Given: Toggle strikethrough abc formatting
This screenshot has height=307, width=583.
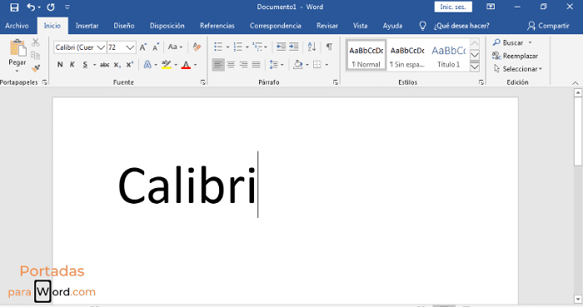Looking at the screenshot, I should (104, 65).
